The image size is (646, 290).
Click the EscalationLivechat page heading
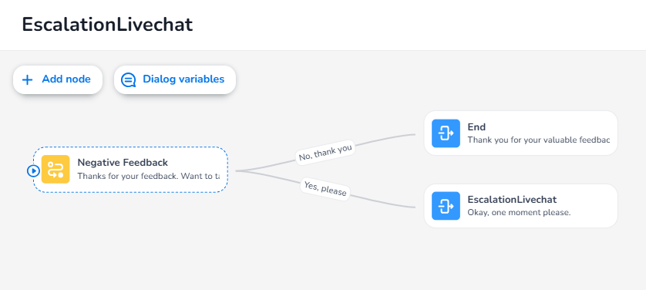[107, 25]
